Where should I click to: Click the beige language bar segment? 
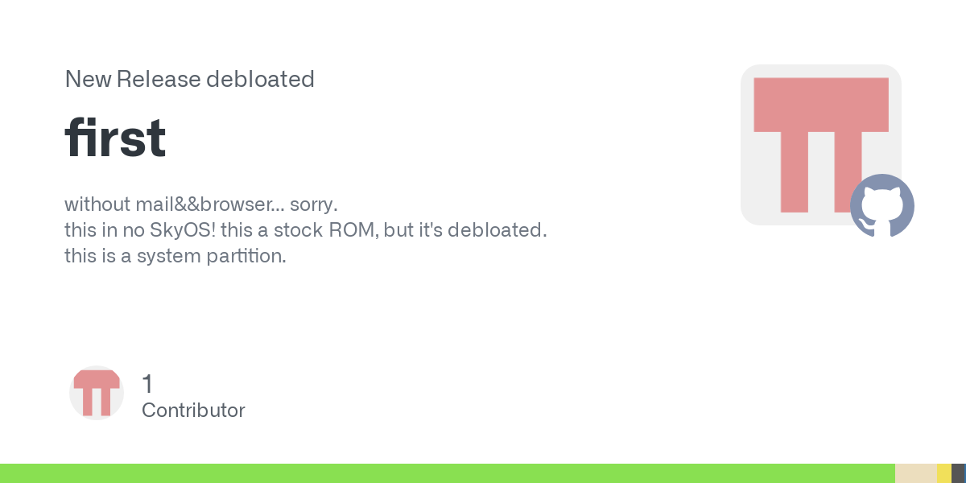point(916,473)
